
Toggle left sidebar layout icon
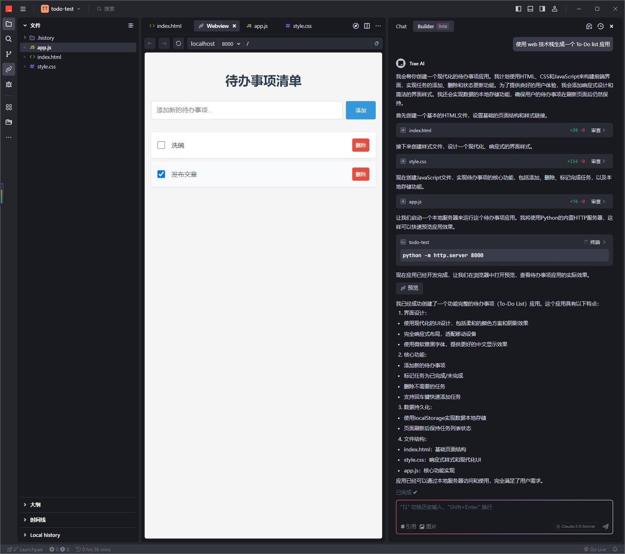(x=518, y=9)
